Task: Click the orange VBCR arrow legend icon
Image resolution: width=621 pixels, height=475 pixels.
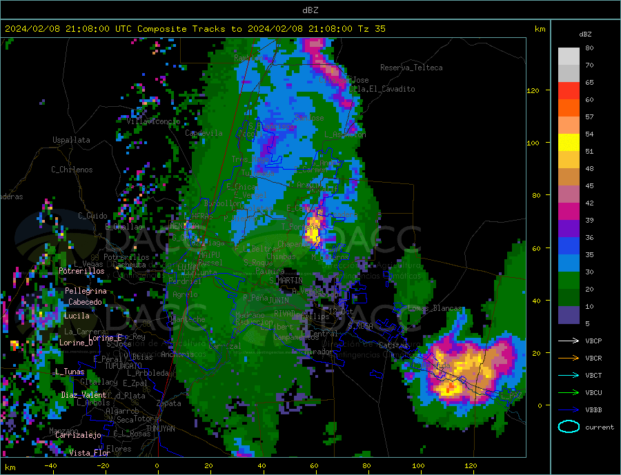Action: pyautogui.click(x=569, y=358)
